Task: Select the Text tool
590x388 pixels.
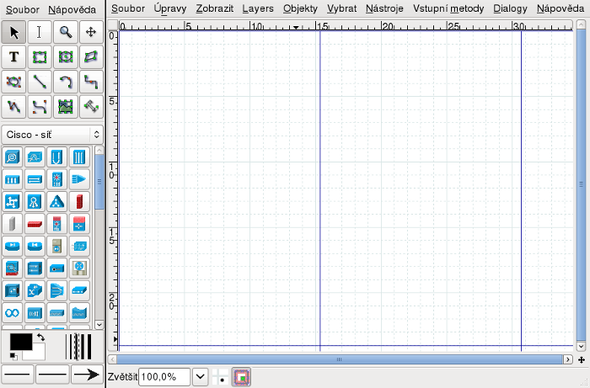Action: [x=14, y=57]
